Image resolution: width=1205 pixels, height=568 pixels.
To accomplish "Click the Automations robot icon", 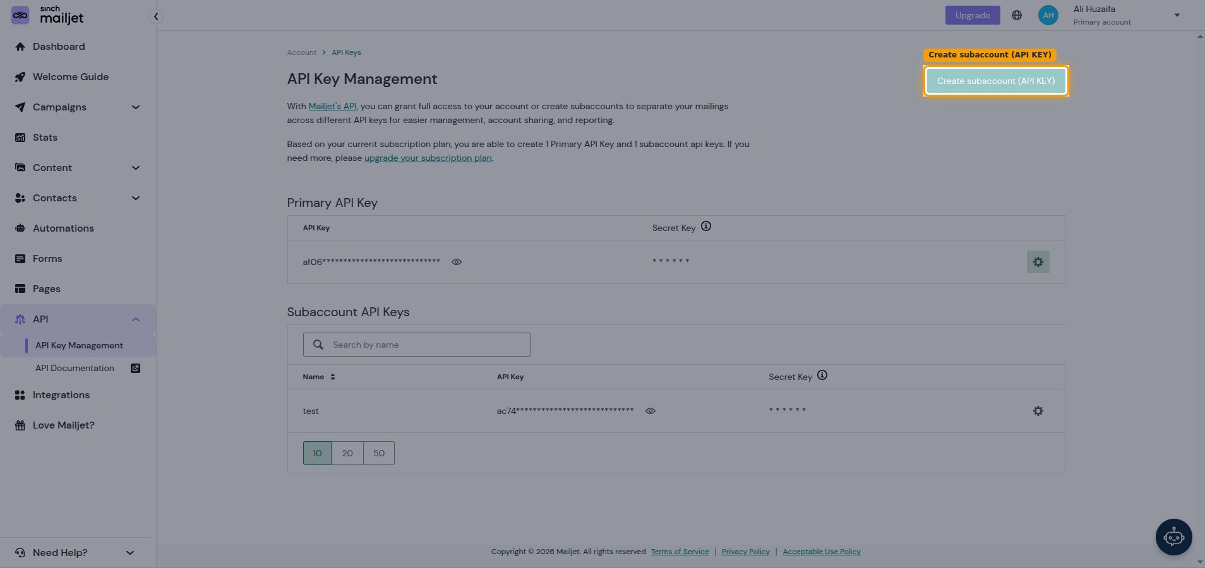I will click(20, 228).
